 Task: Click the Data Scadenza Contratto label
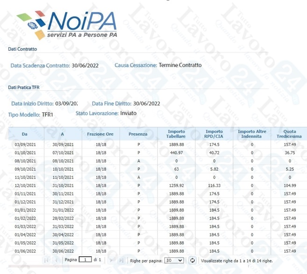coord(40,65)
